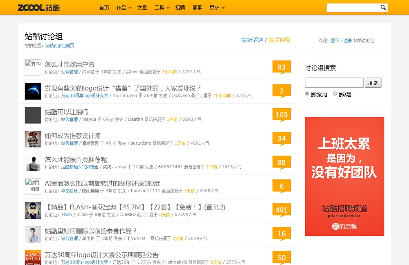Click avatar of 怎么才能被首页推荐呢 topic

33,163
